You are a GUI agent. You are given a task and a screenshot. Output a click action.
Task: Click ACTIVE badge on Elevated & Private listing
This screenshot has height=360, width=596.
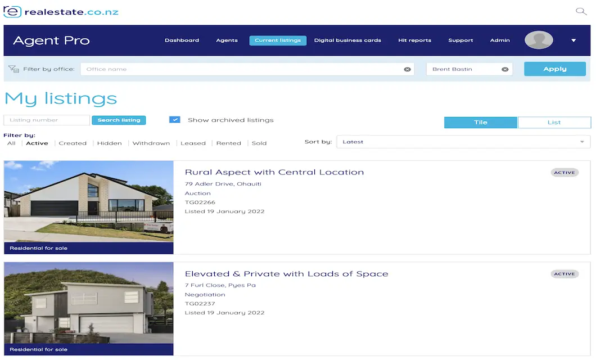(565, 274)
